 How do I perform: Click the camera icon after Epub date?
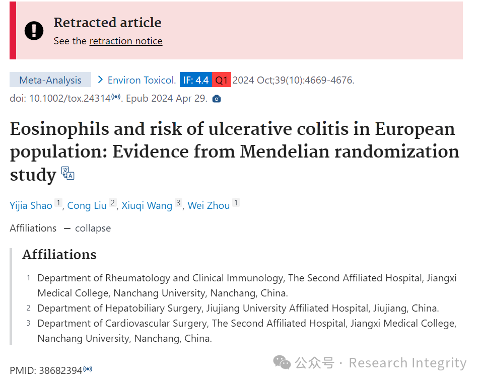[217, 99]
